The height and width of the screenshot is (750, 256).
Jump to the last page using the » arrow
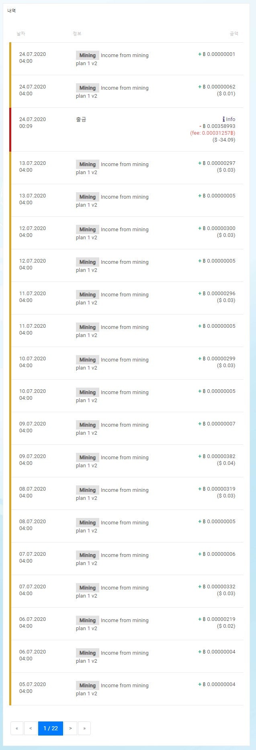pos(84,728)
